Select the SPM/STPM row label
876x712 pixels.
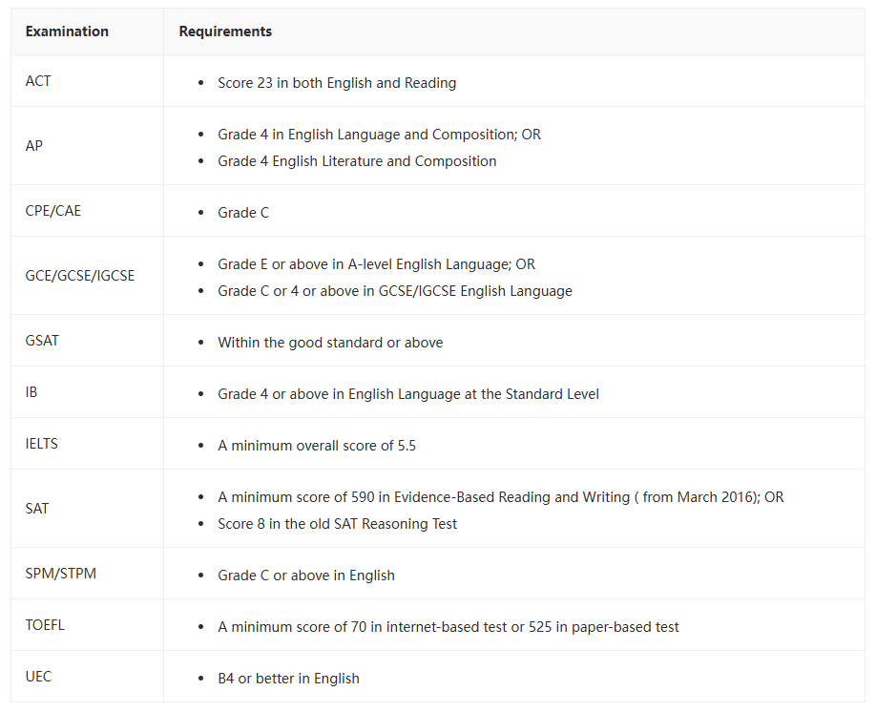61,574
